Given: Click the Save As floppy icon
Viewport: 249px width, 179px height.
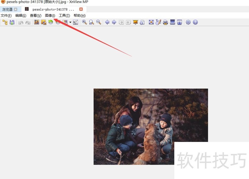Looking at the screenshot, I should point(12,22).
